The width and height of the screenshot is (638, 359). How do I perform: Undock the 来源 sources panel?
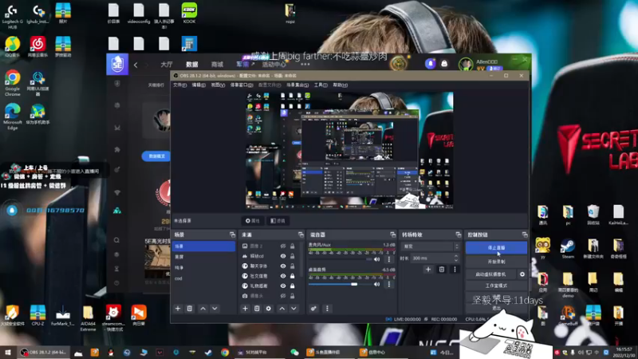point(301,235)
